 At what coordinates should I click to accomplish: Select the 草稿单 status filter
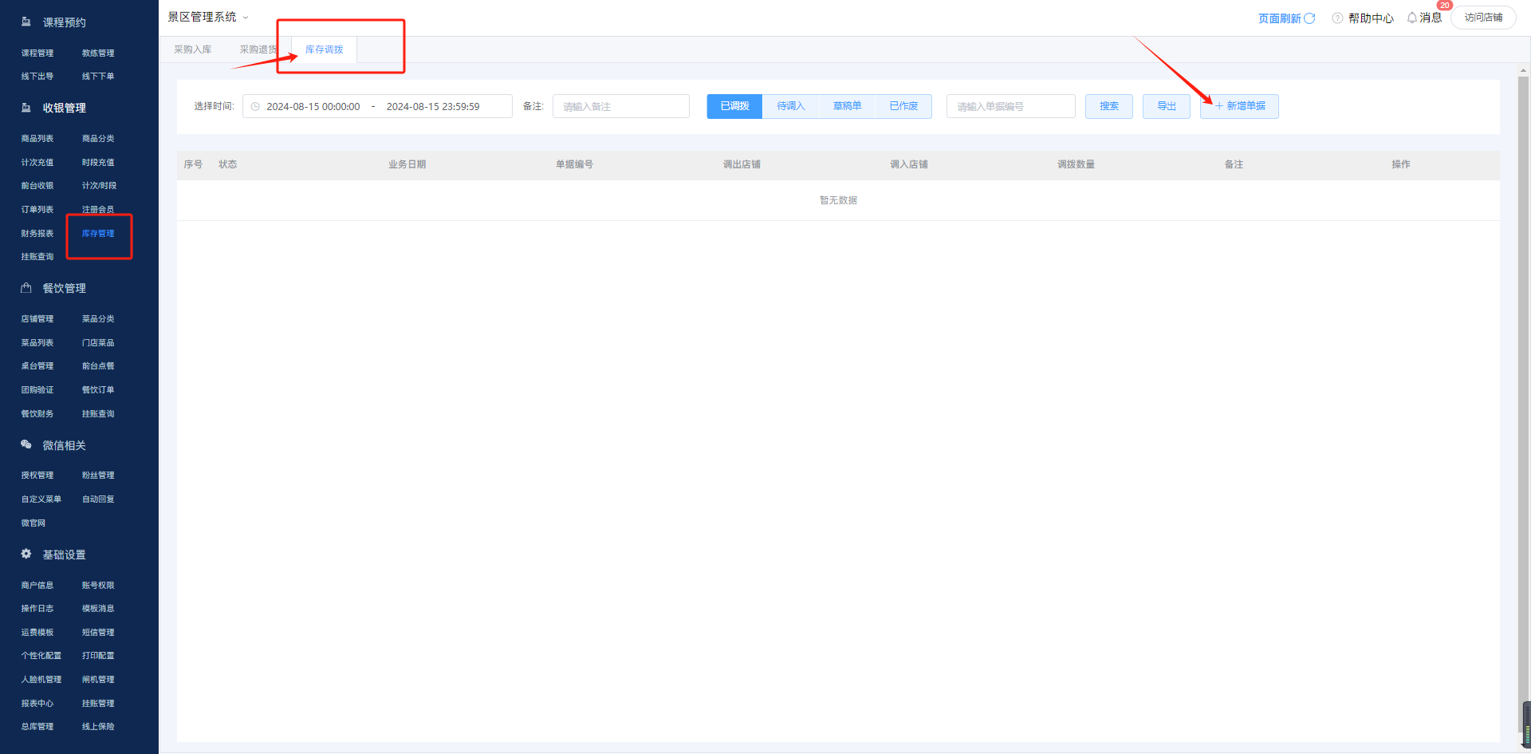(847, 106)
